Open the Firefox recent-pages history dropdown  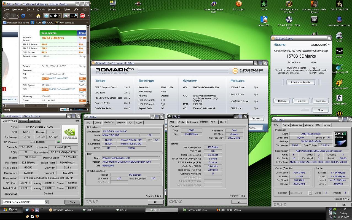coord(17,16)
